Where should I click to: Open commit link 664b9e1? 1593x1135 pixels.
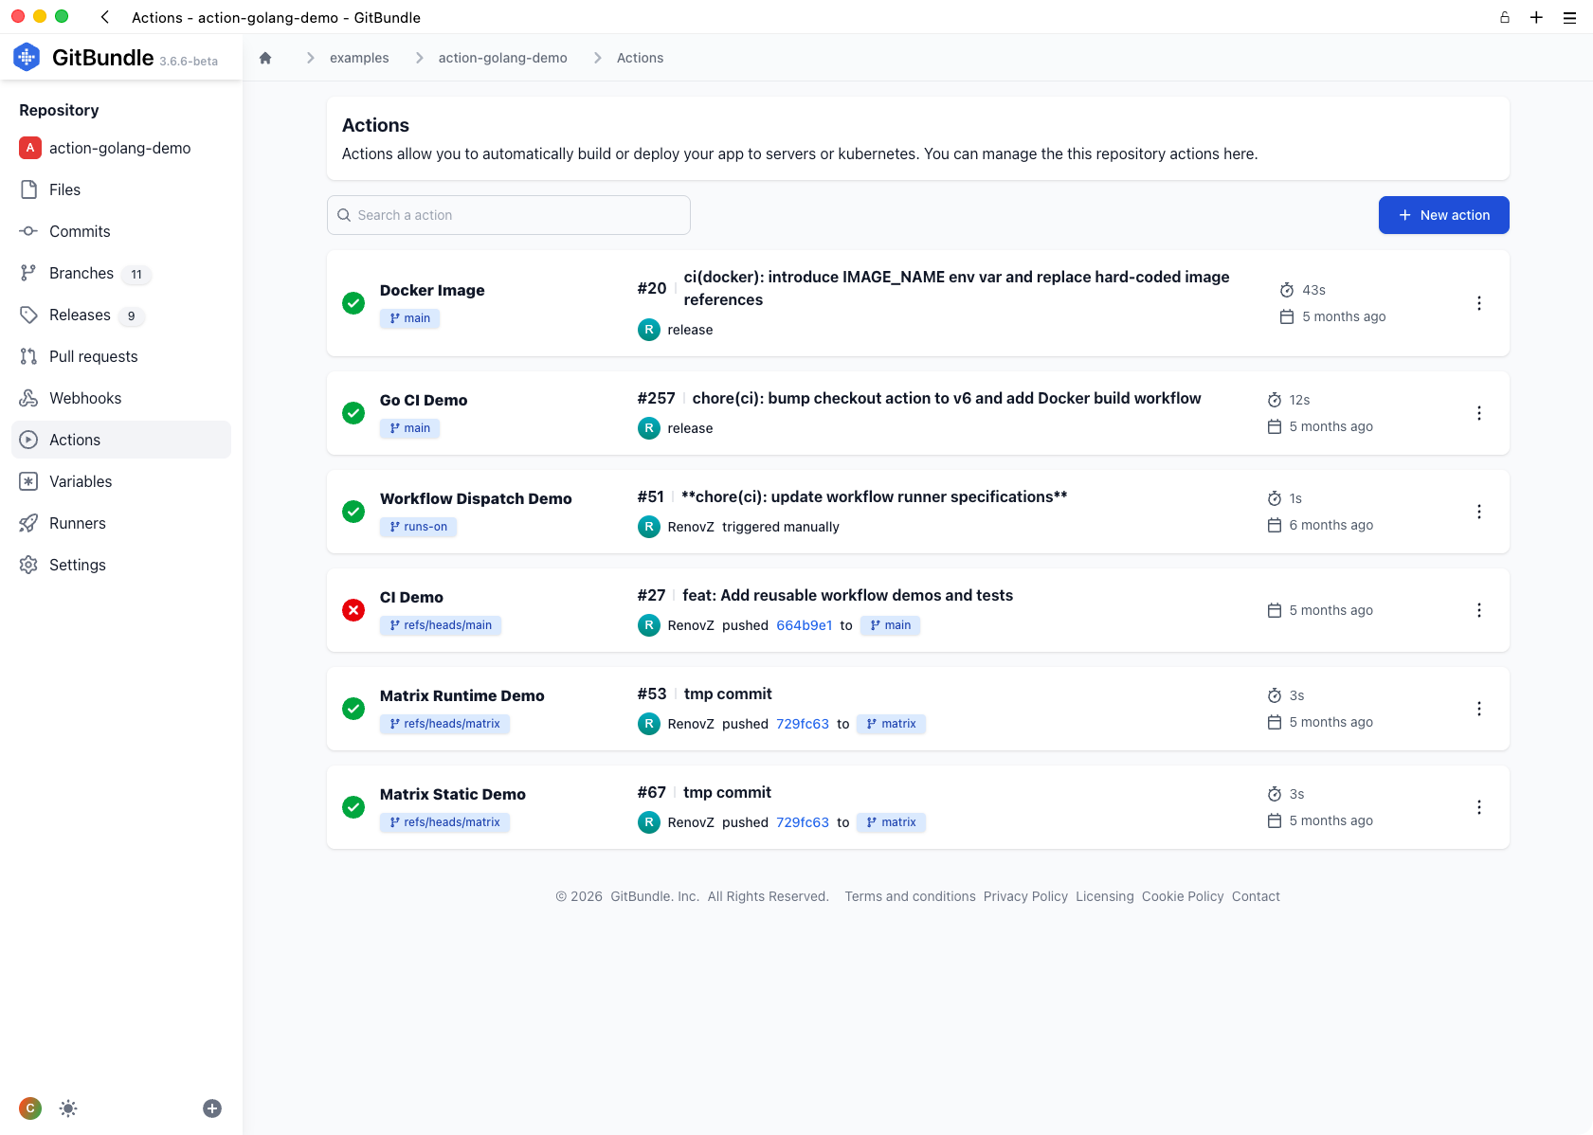[x=805, y=625]
